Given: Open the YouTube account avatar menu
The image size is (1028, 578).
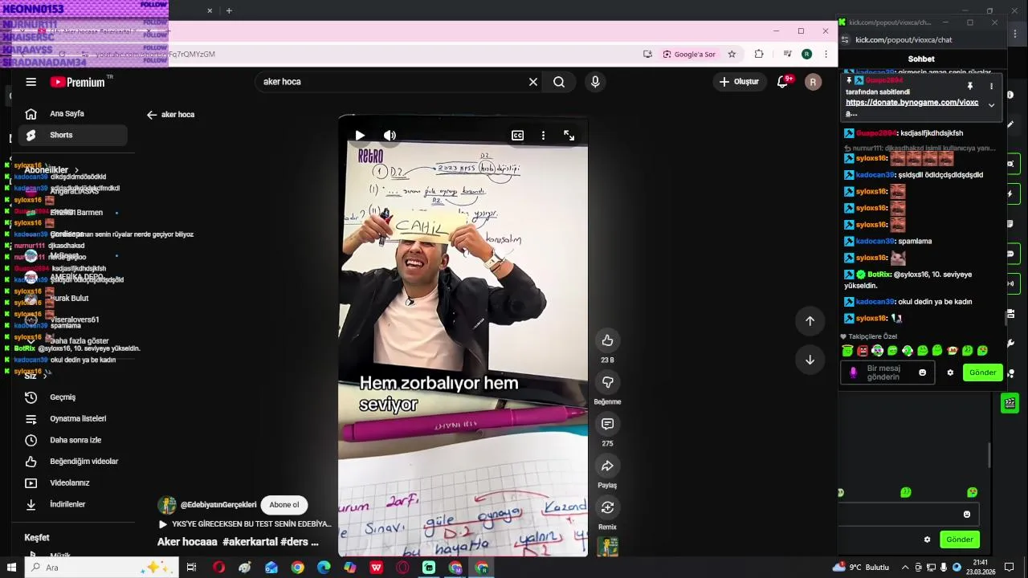Looking at the screenshot, I should tap(813, 82).
